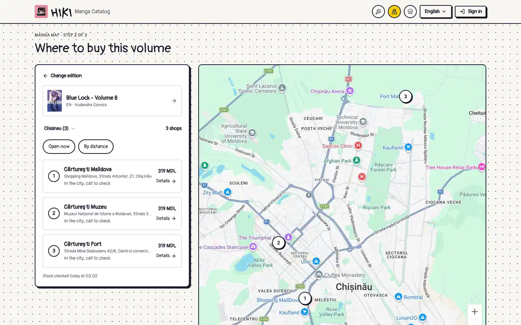The width and height of the screenshot is (521, 325).
Task: Click map marker number 3 near Port Mall
Action: [x=405, y=97]
